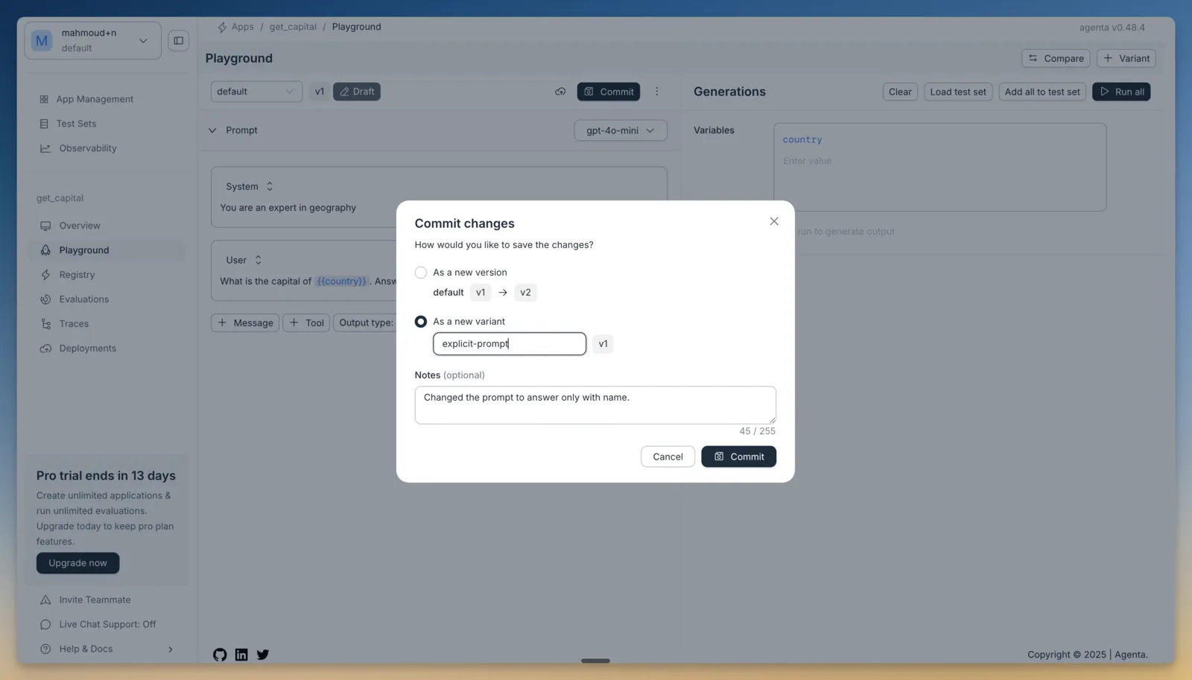Focus the variant name input field
The image size is (1192, 680).
510,344
